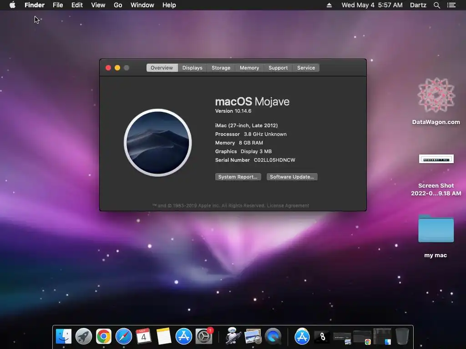Click the '8 GB RAM' memory value
Image resolution: width=466 pixels, height=349 pixels.
click(x=251, y=143)
